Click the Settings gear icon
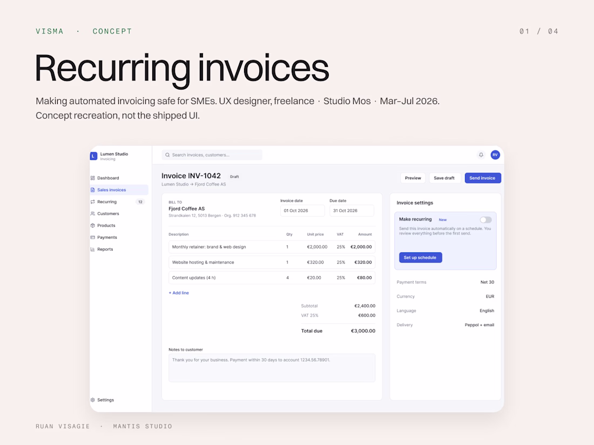This screenshot has height=445, width=594. 93,400
